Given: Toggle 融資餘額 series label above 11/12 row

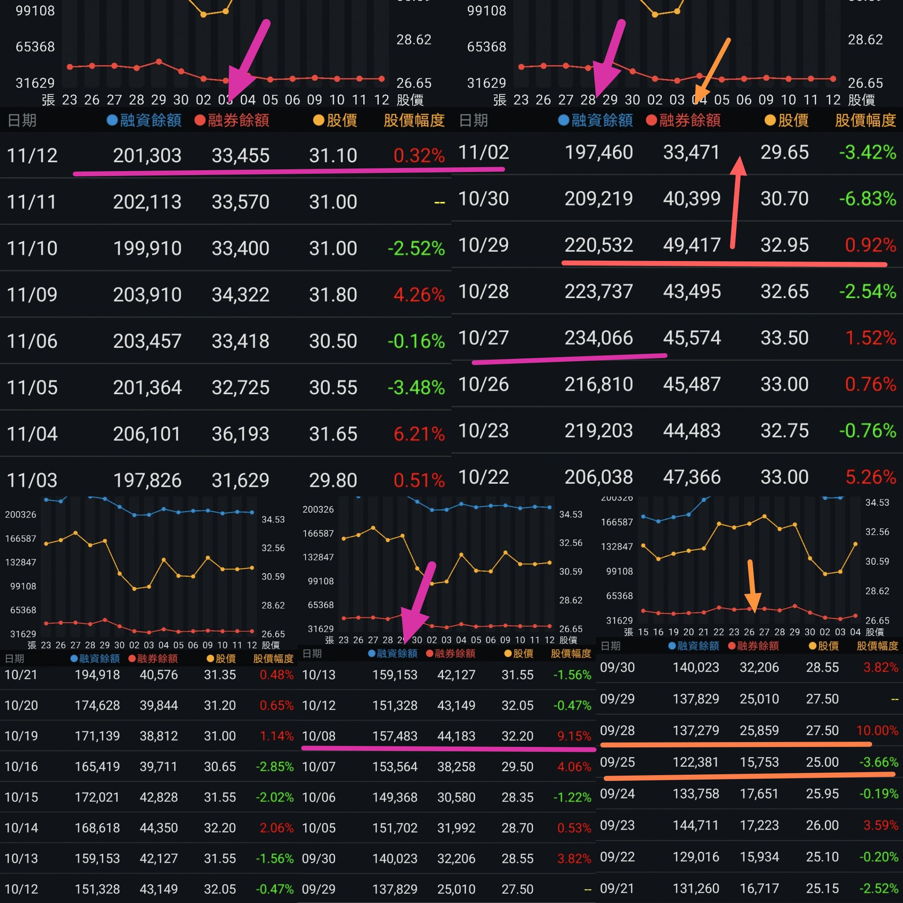Looking at the screenshot, I should (150, 120).
